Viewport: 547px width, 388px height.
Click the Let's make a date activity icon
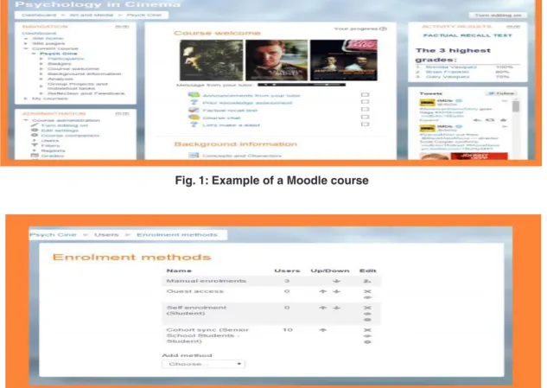click(194, 124)
